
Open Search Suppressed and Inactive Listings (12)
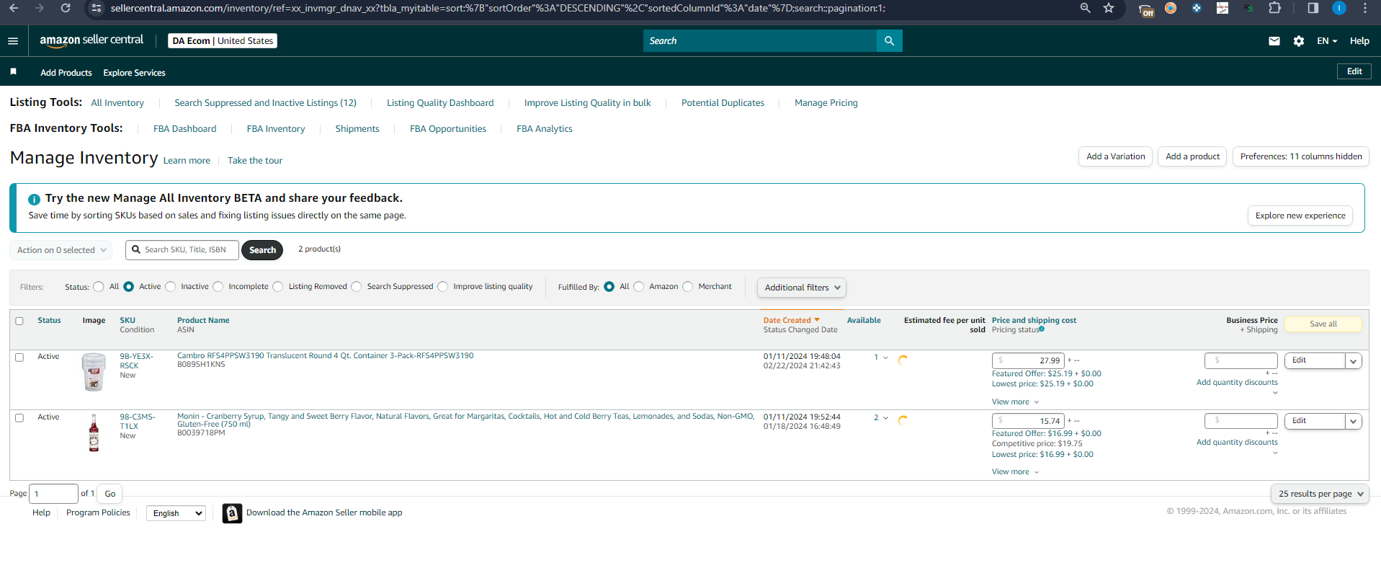[x=265, y=103]
